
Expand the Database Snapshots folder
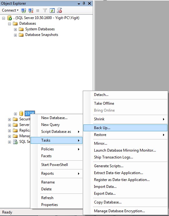point(15,35)
